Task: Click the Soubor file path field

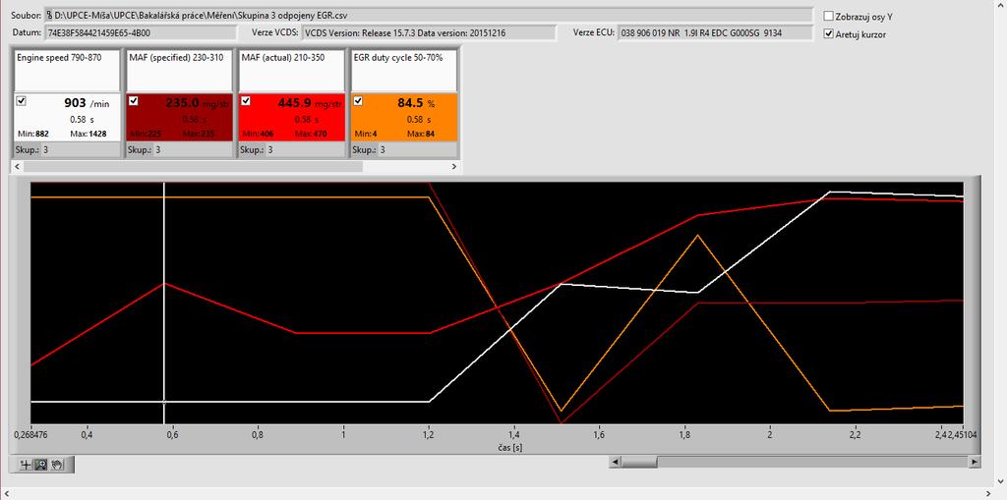Action: click(429, 14)
